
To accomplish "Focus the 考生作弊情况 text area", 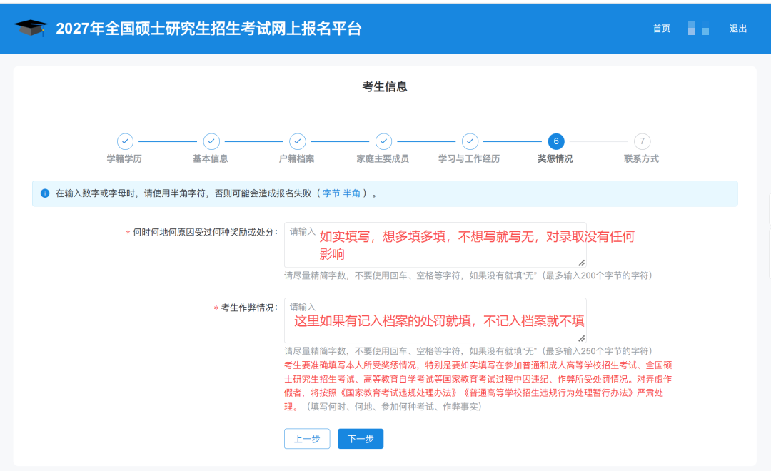I will (435, 320).
